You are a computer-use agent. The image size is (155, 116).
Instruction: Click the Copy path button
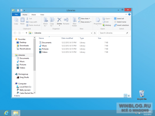click(32, 22)
